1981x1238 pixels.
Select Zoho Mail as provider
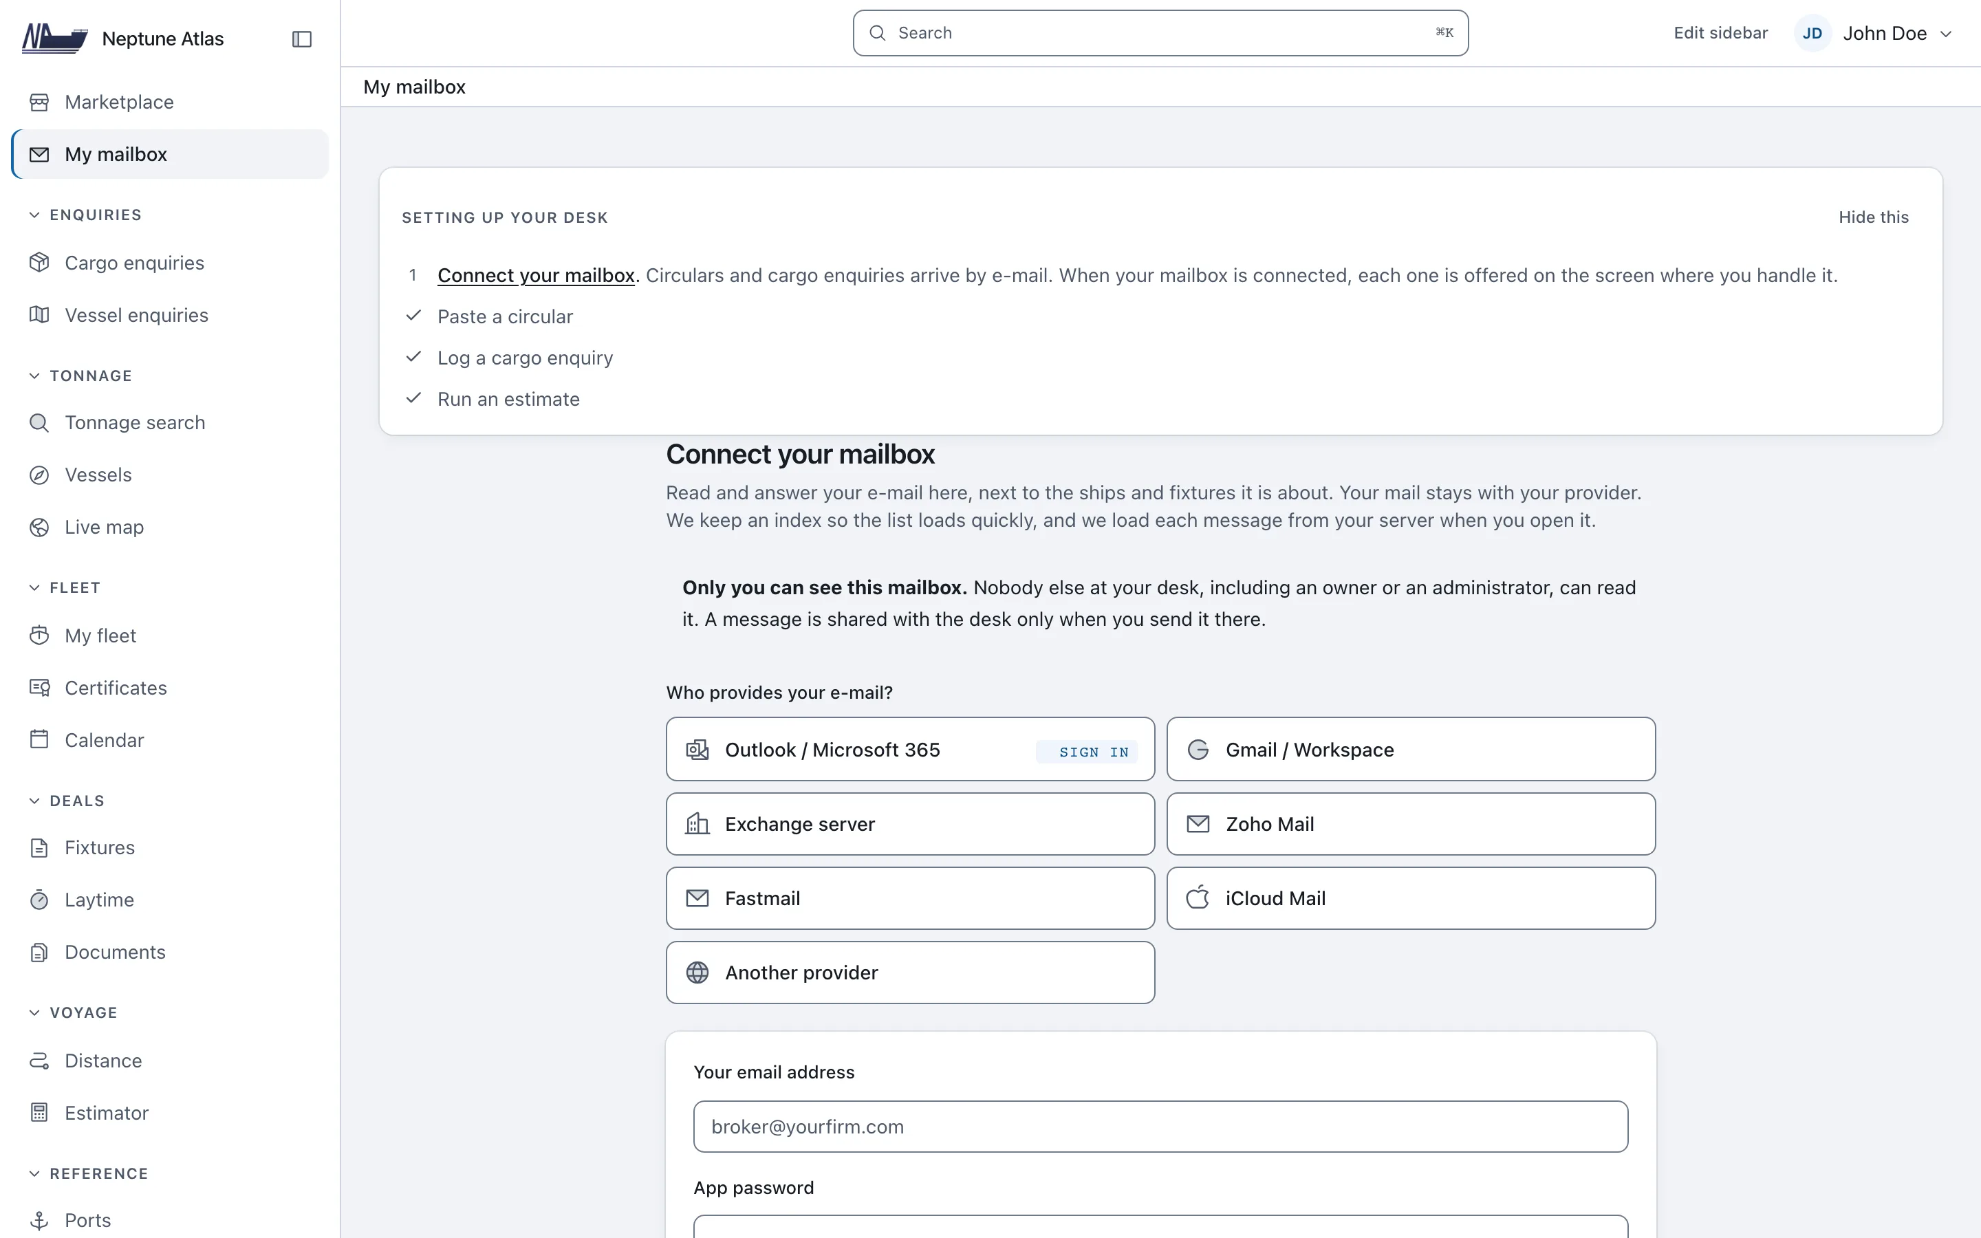[x=1411, y=824]
